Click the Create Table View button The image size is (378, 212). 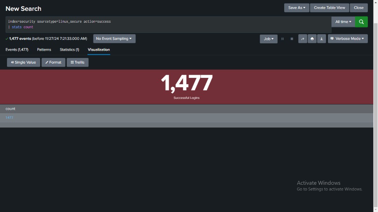329,8
